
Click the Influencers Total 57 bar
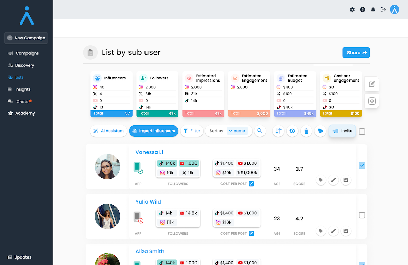[x=112, y=113]
